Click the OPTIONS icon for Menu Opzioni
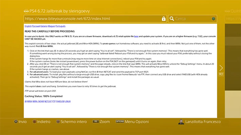 120,121
